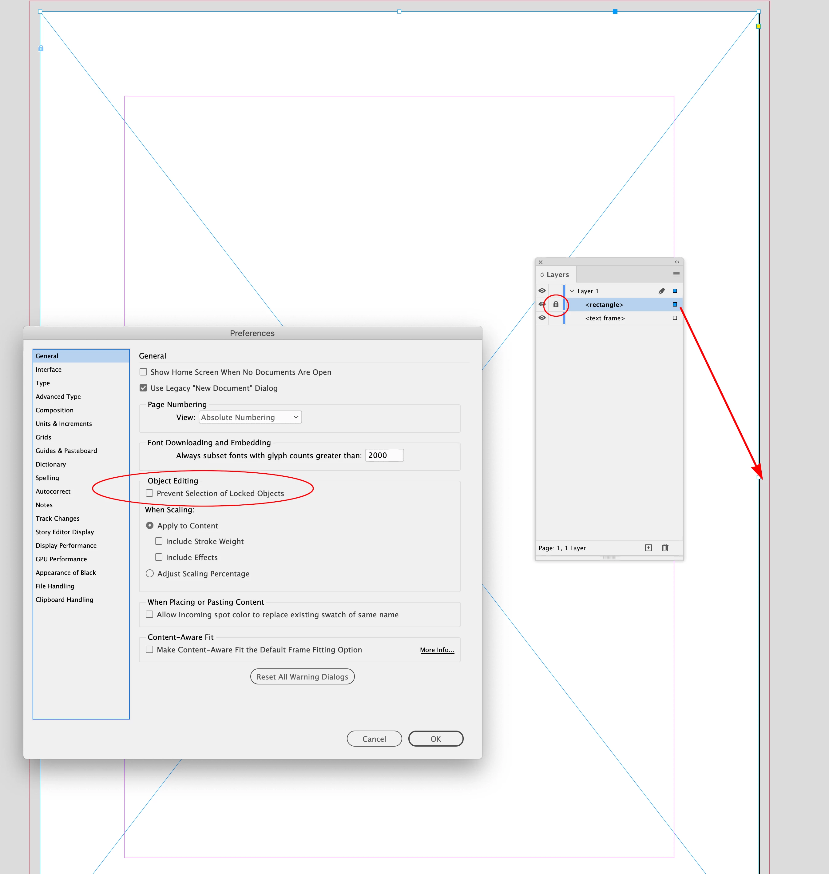
Task: Cycle Layers tab panel size arrows
Action: click(542, 275)
